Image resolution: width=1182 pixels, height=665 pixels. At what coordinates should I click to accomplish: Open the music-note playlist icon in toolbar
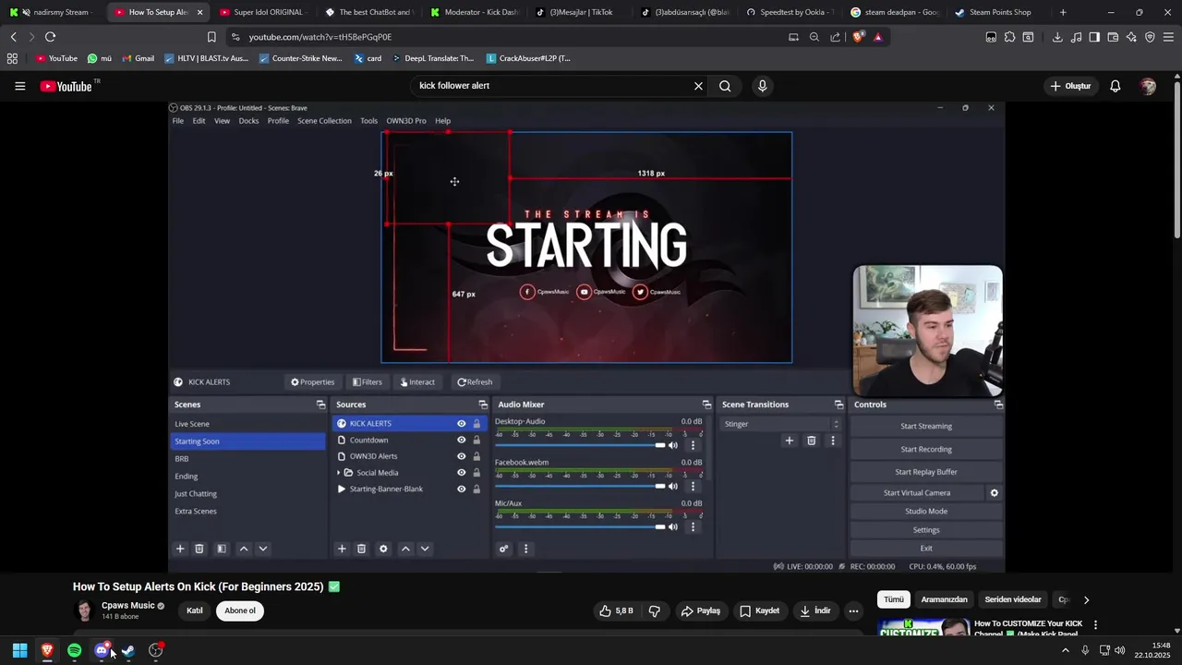1076,37
